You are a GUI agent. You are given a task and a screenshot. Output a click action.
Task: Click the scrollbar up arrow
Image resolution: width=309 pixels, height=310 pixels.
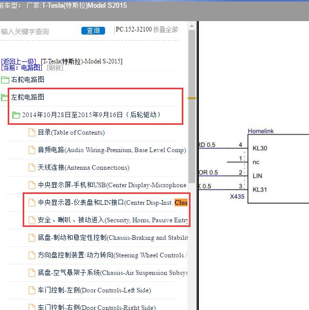(x=192, y=26)
